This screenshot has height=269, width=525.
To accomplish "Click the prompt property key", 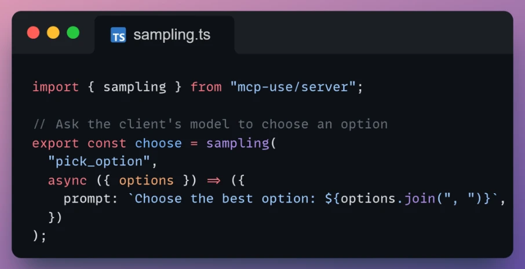I will point(87,199).
